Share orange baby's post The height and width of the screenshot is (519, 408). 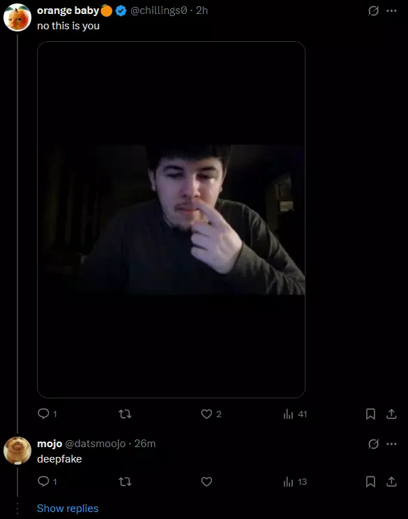(391, 414)
